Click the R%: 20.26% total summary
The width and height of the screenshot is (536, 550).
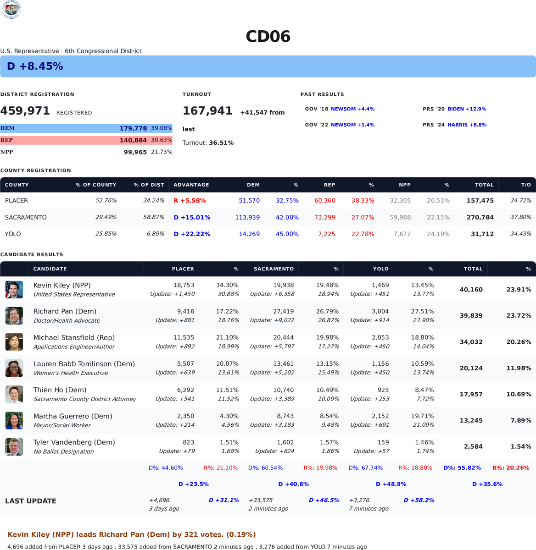511,468
